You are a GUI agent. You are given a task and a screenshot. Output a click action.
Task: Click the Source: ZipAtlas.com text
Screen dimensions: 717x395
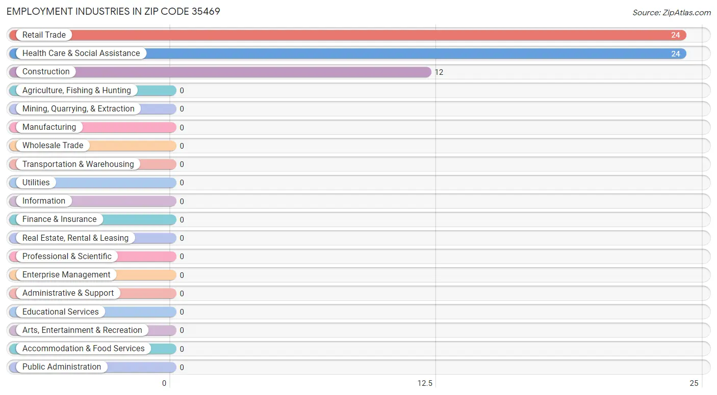tap(672, 13)
